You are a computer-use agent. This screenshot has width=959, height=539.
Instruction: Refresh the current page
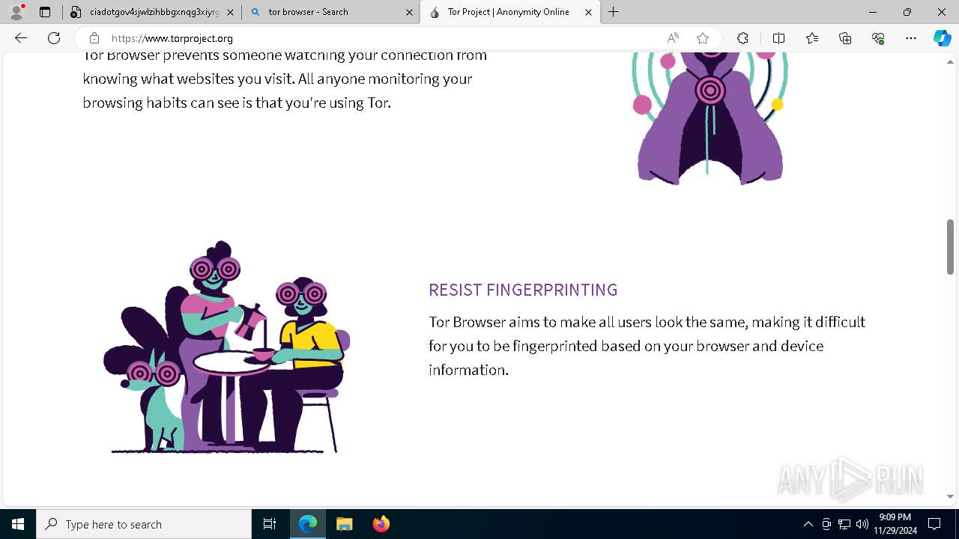pos(54,38)
